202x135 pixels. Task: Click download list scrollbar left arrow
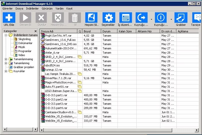[42, 130]
